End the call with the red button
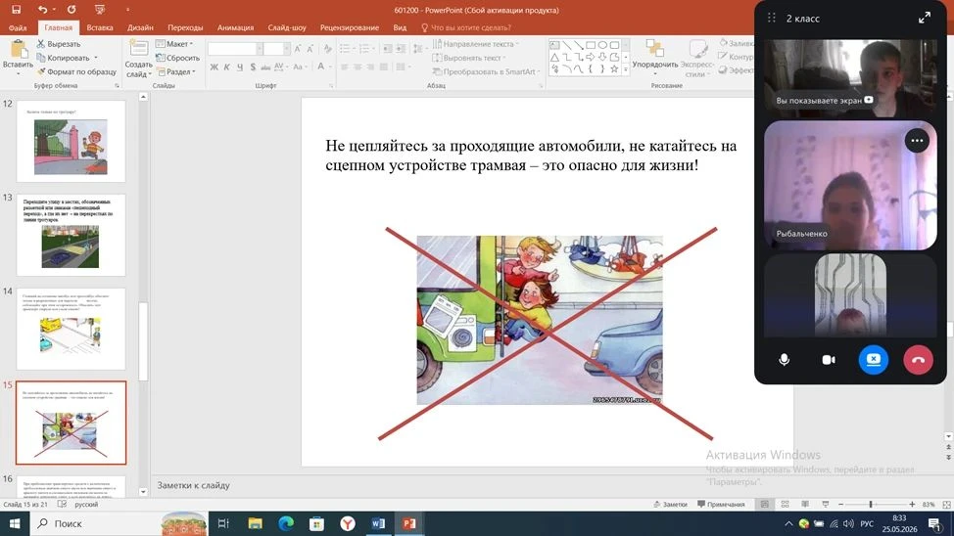 pos(918,360)
